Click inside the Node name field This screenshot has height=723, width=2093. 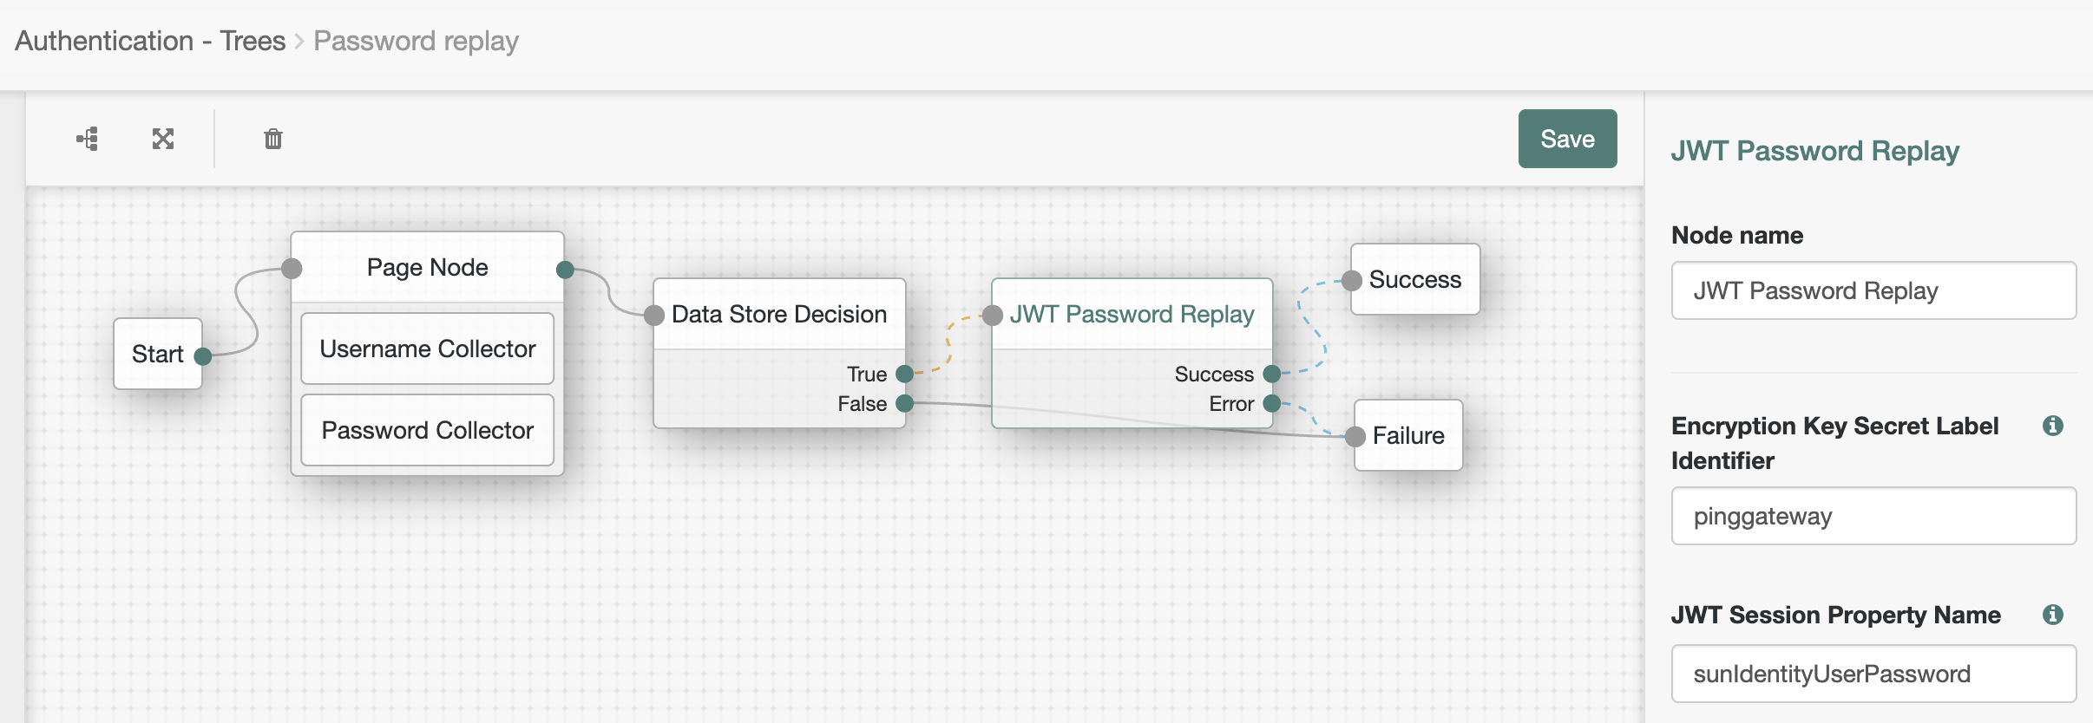click(1873, 290)
